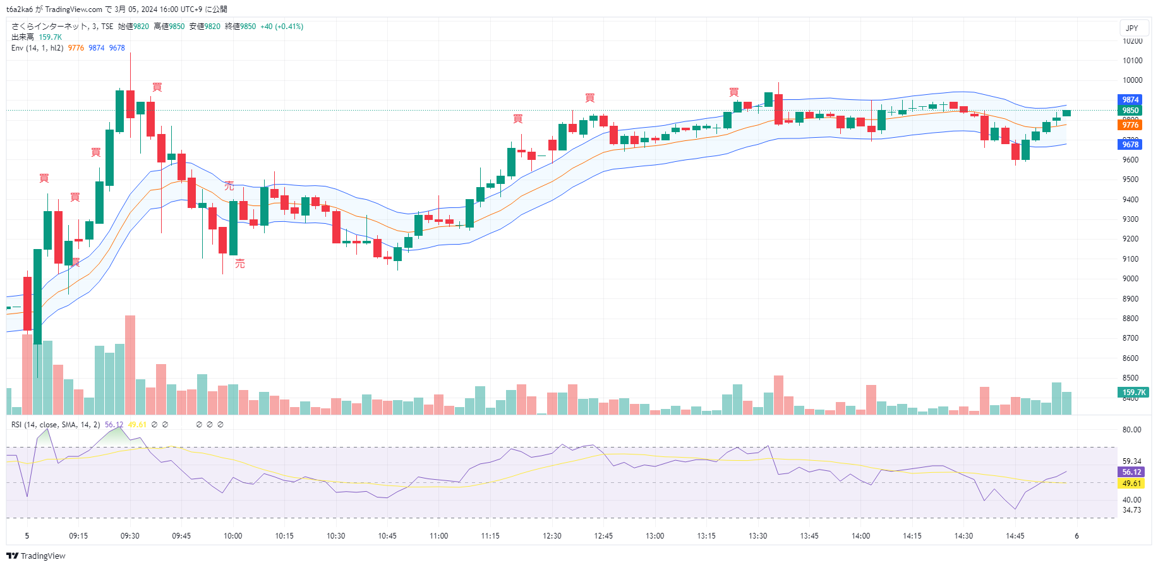Click the 10000 level on the price axis
The width and height of the screenshot is (1158, 567).
pos(1132,80)
